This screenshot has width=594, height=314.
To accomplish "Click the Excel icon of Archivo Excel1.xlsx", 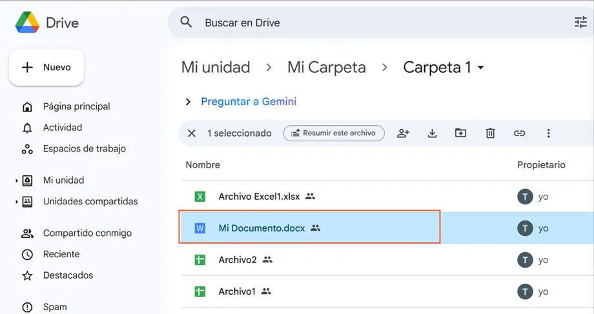I will click(200, 197).
